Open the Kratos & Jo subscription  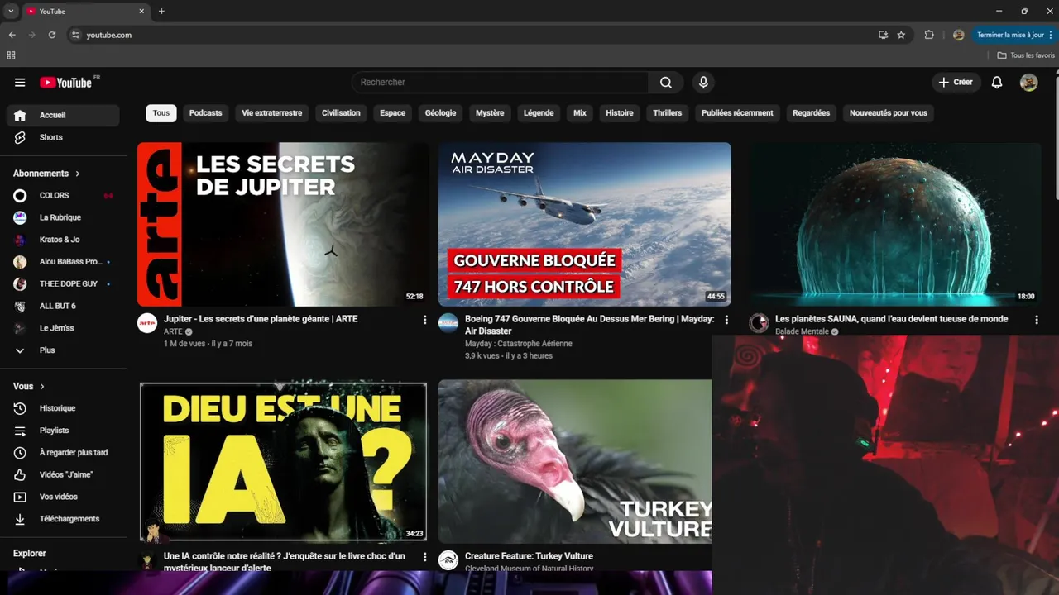pyautogui.click(x=63, y=240)
